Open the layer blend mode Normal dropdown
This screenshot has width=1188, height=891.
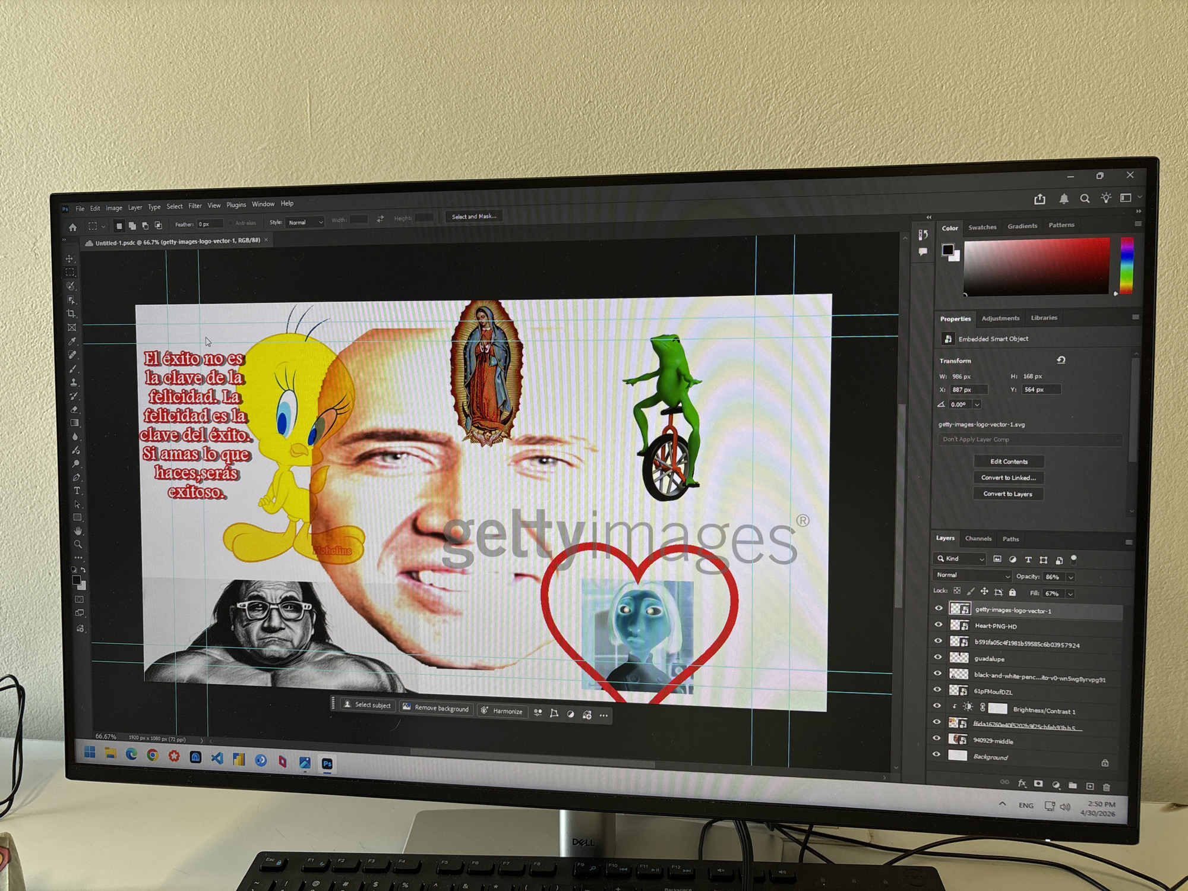[x=972, y=576]
